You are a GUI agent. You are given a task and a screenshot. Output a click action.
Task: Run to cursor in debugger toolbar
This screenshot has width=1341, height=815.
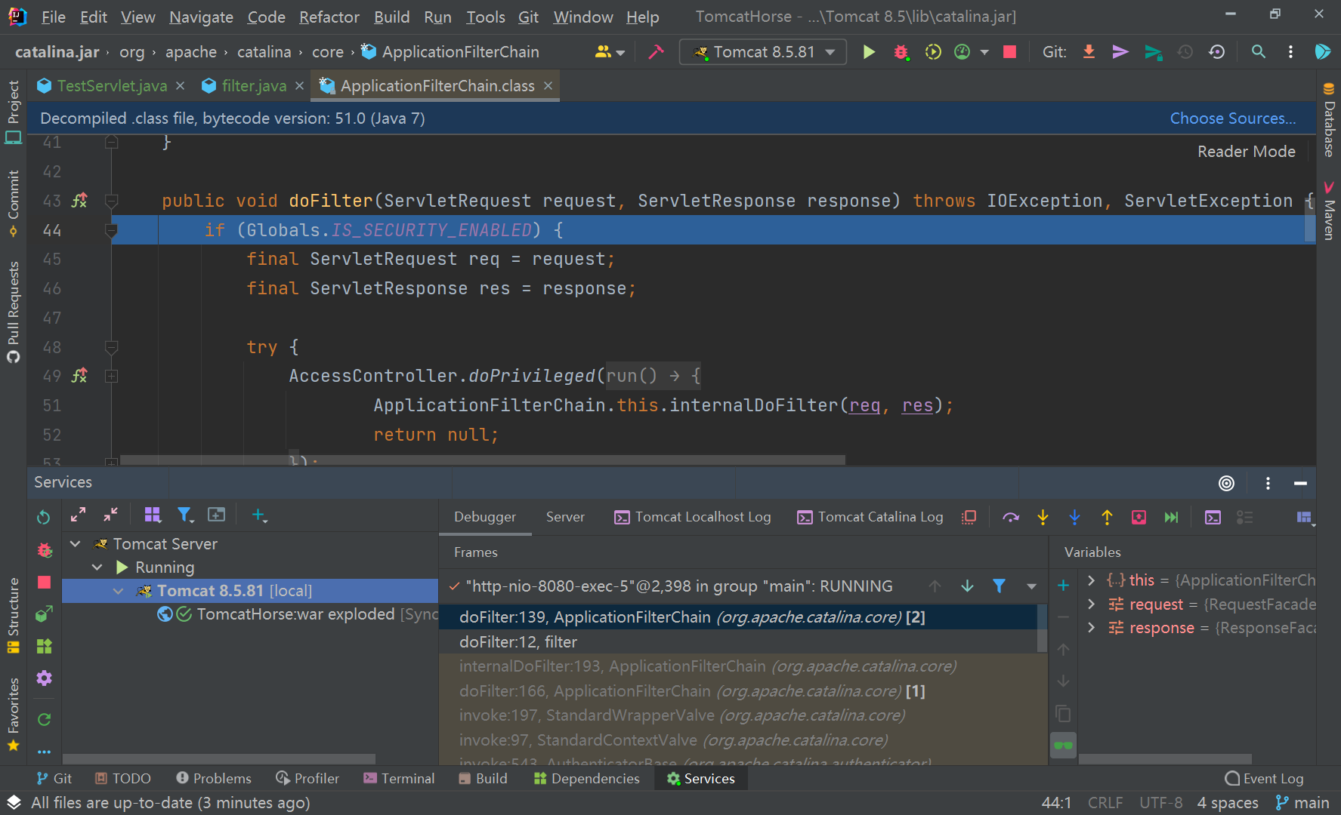pyautogui.click(x=1171, y=517)
